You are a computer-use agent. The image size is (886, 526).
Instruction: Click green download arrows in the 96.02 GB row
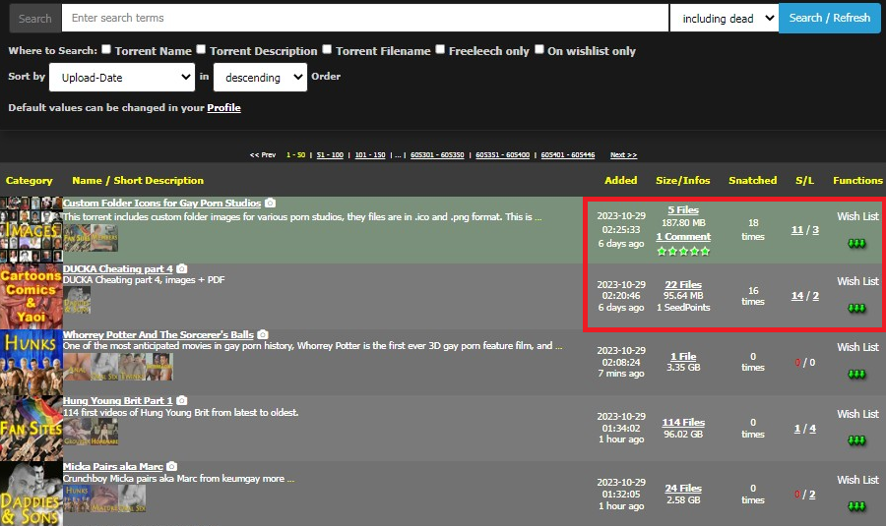click(x=856, y=440)
